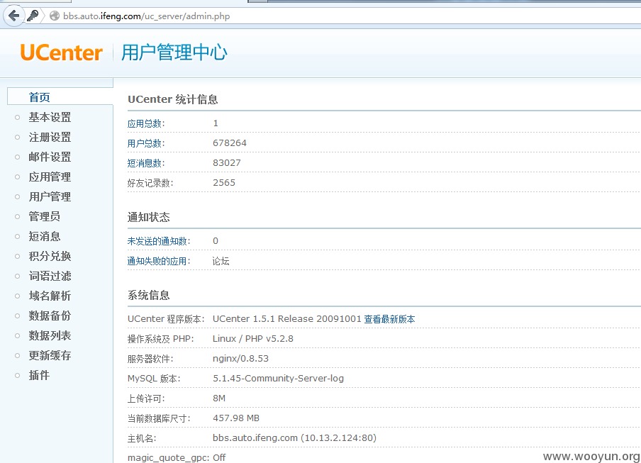This screenshot has height=463, width=641.
Task: Follow the 通知失败的应用 link
Action: coord(159,261)
